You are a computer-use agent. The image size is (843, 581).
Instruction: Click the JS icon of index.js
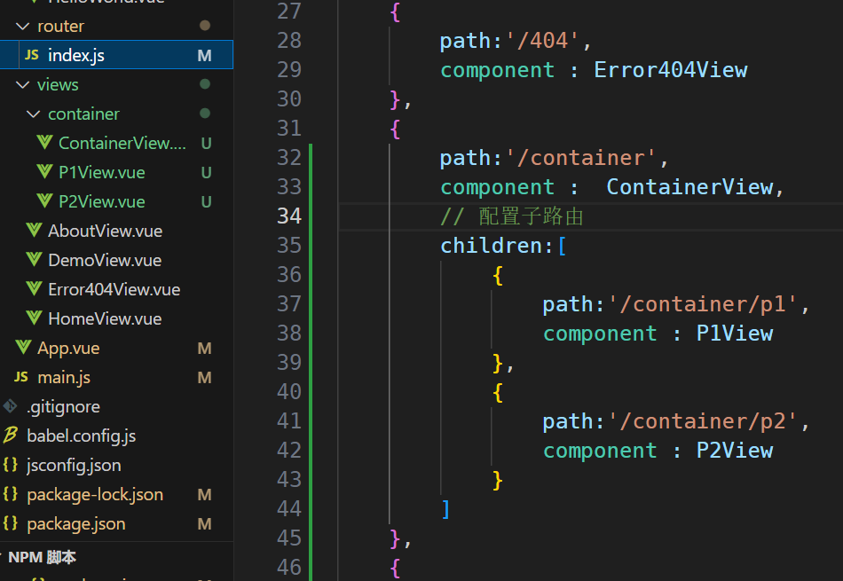tap(32, 55)
